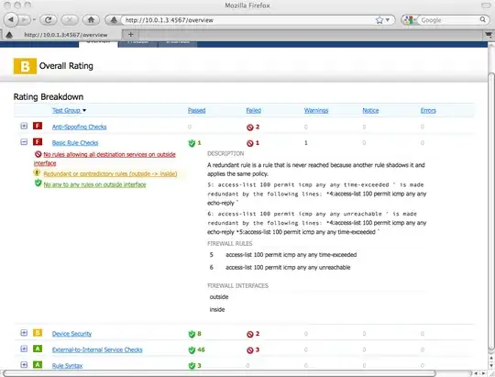Open Redundant or contradictory rules link
Screen dimensions: 495x377
pyautogui.click(x=110, y=173)
